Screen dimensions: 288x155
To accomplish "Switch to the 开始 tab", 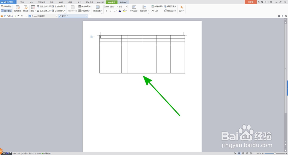I will tap(22, 2).
